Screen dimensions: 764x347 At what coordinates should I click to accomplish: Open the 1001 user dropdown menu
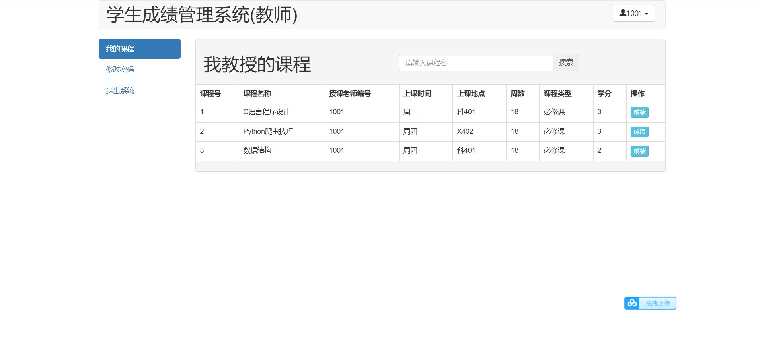[633, 13]
